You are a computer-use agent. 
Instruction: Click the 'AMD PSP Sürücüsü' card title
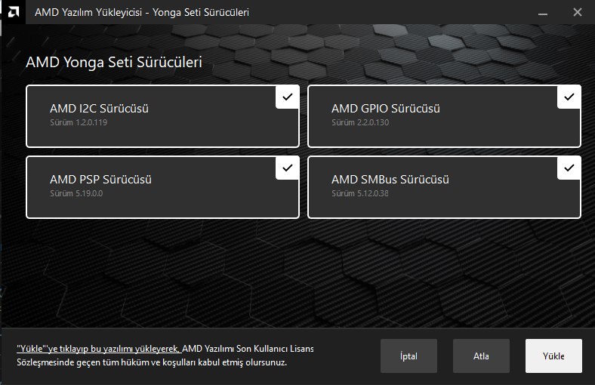(x=100, y=180)
